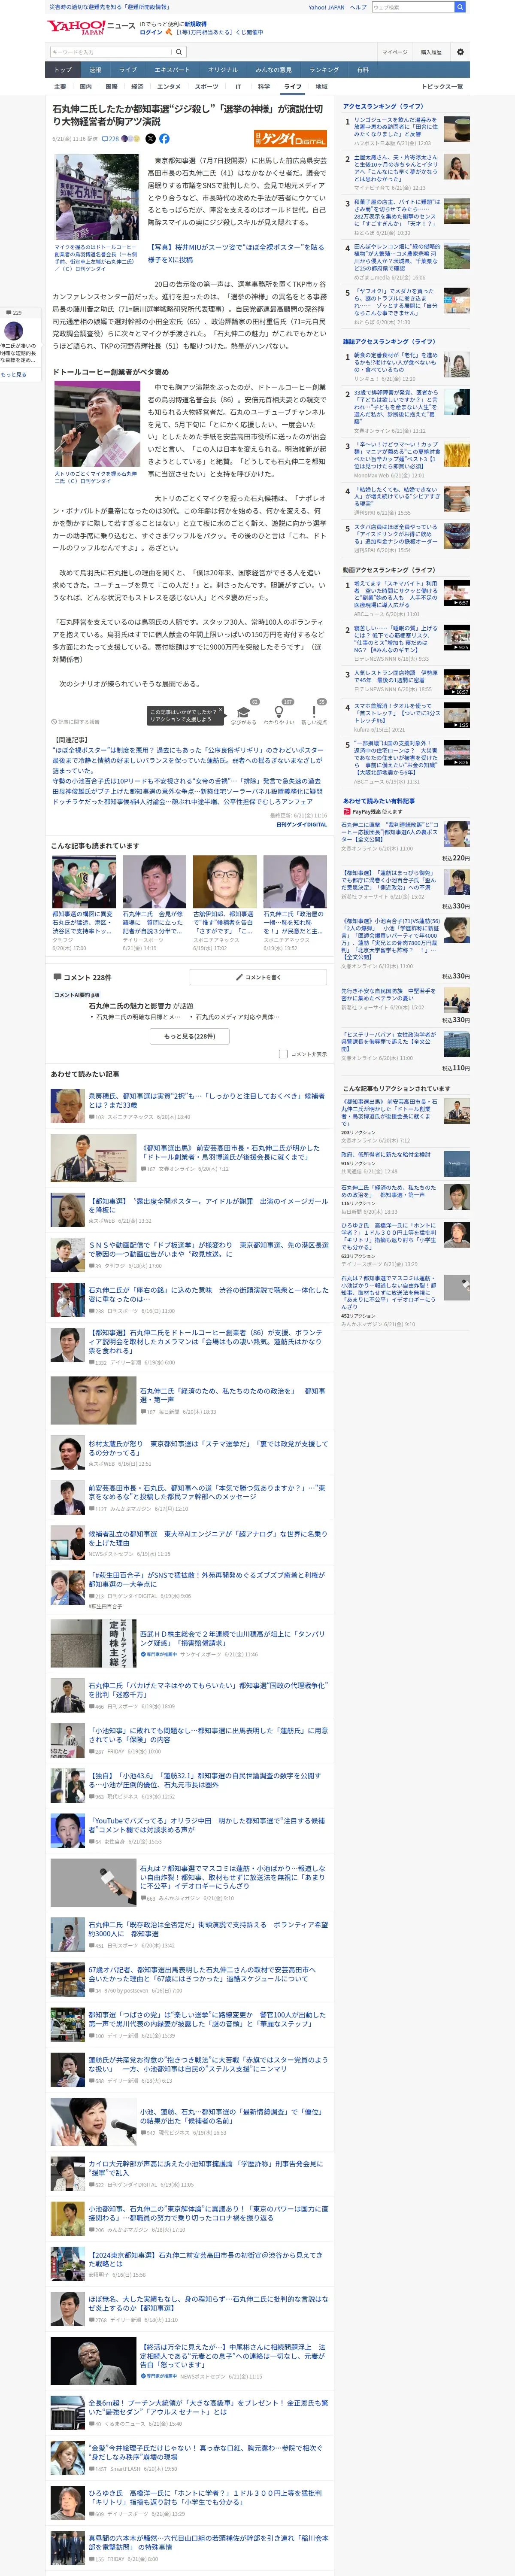Select the ランキング navigation tab
The width and height of the screenshot is (515, 2576).
tap(324, 70)
